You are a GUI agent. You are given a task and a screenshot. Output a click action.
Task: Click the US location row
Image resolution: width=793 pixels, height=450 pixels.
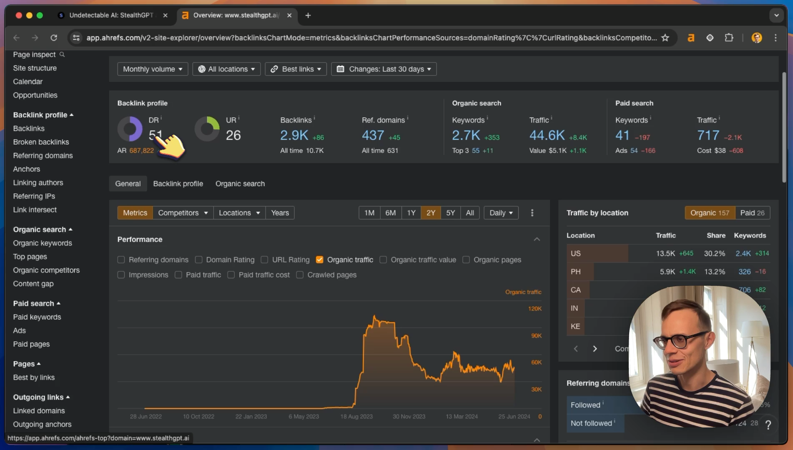(668, 253)
